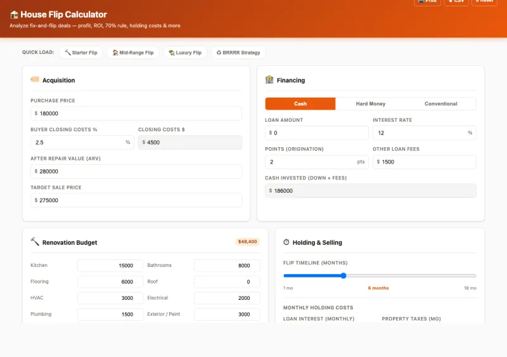The width and height of the screenshot is (507, 357).
Task: Click the Print button in the header
Action: point(427,2)
